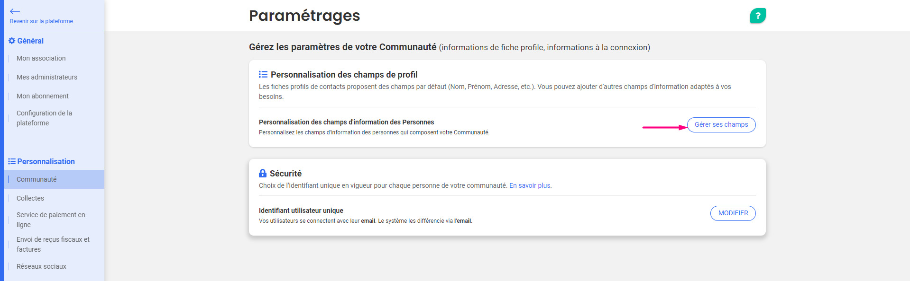Click the Paramétrages page title
This screenshot has height=281, width=910.
pos(304,16)
